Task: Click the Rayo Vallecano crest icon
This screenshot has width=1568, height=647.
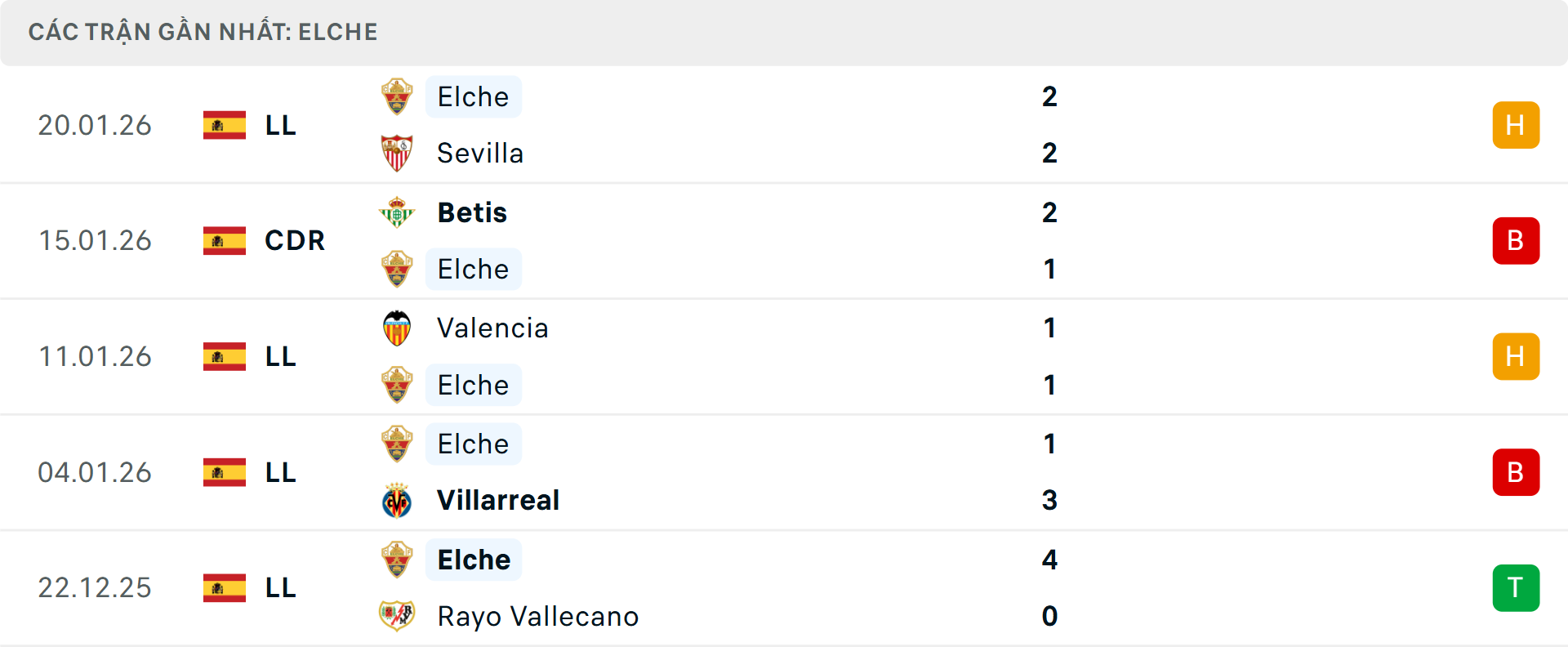Action: 397,616
